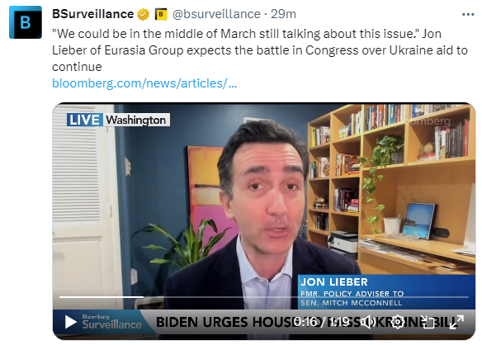This screenshot has height=345, width=482.
Task: Toggle picture-in-picture mode for the video
Action: pos(427,322)
